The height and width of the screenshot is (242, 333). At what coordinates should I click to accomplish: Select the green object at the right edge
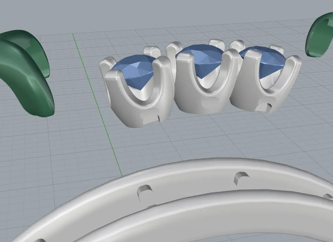(x=320, y=35)
